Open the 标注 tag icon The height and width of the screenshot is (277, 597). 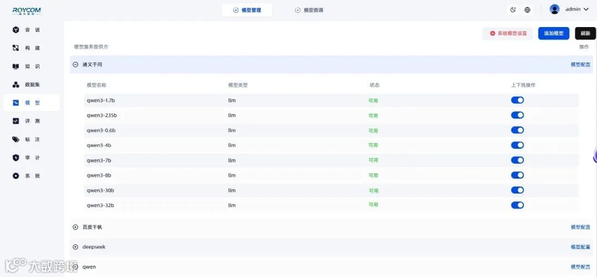coord(15,139)
